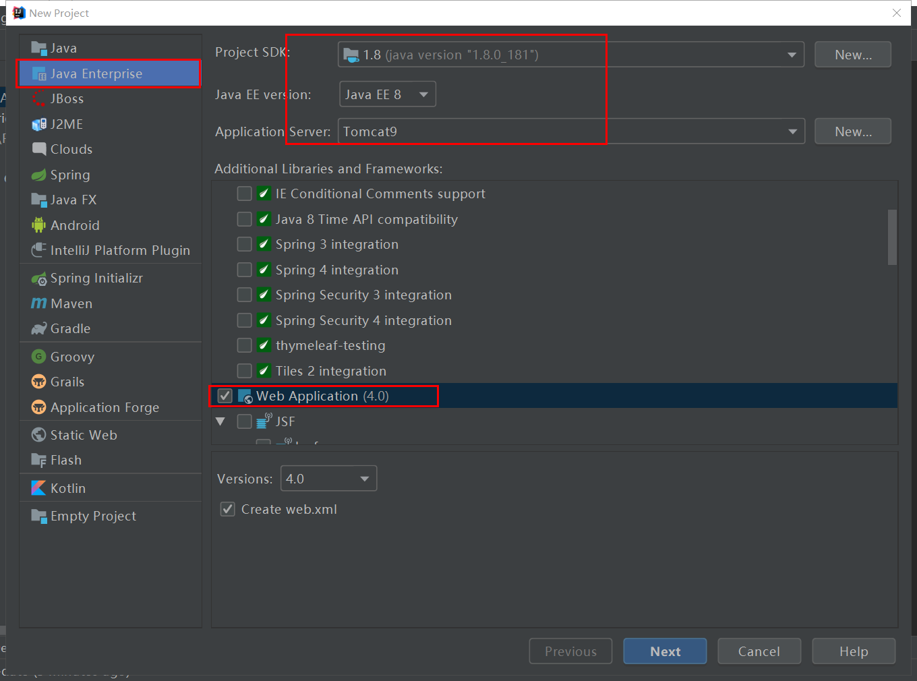Image resolution: width=917 pixels, height=681 pixels.
Task: Choose the Empty Project icon
Action: 39,516
